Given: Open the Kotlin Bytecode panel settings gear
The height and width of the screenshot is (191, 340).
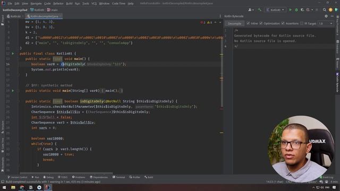Looking at the screenshot, I should pos(326,16).
